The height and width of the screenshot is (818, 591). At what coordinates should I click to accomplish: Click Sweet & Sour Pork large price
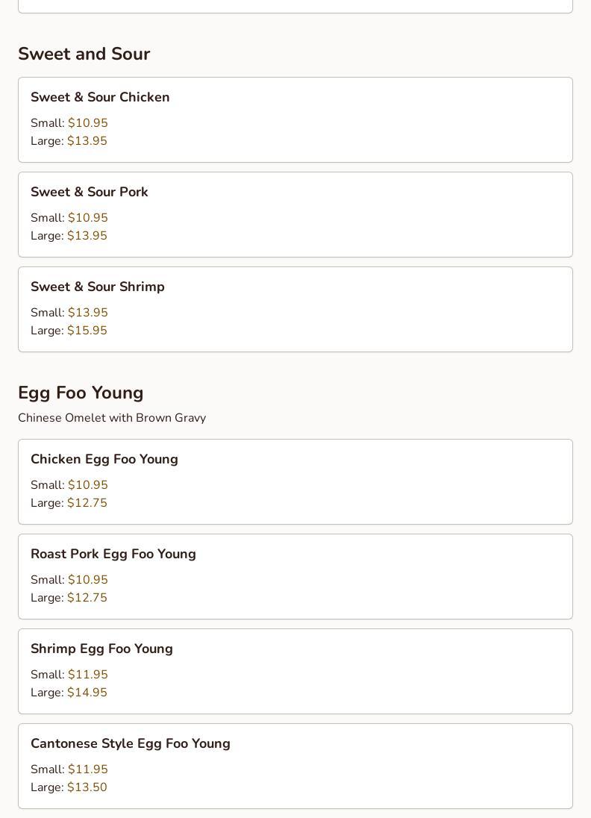point(87,236)
